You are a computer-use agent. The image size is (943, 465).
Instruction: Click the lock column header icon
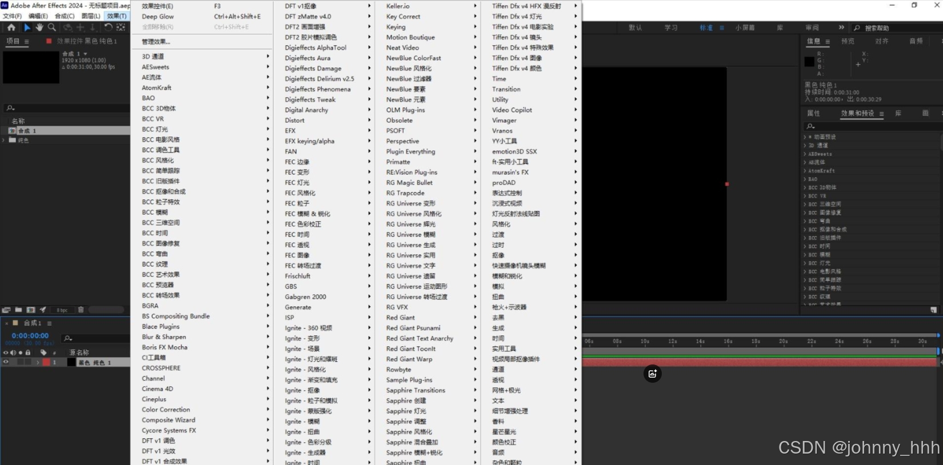(x=27, y=352)
